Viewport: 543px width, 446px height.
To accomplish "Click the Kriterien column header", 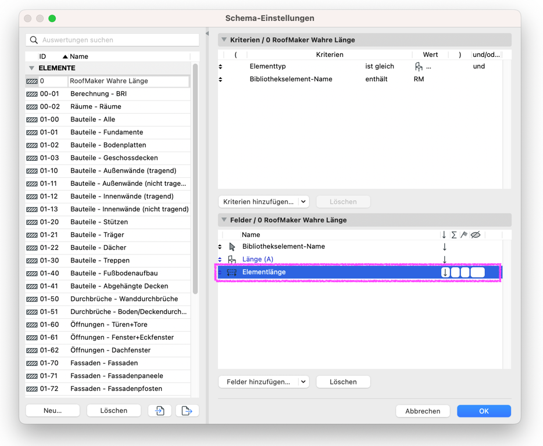I will click(x=330, y=55).
